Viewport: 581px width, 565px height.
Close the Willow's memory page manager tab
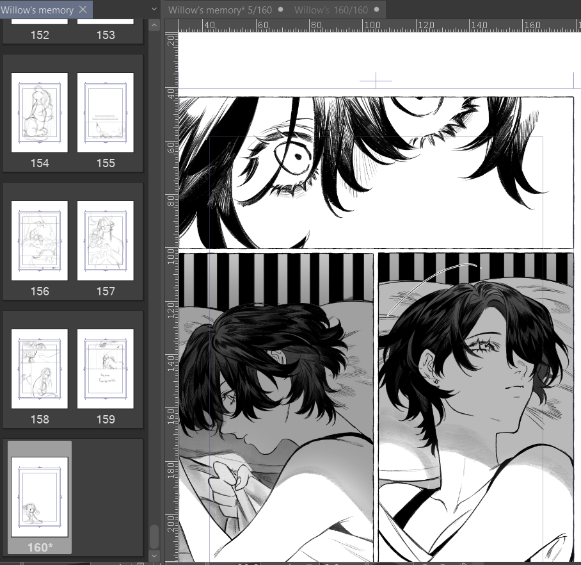83,10
